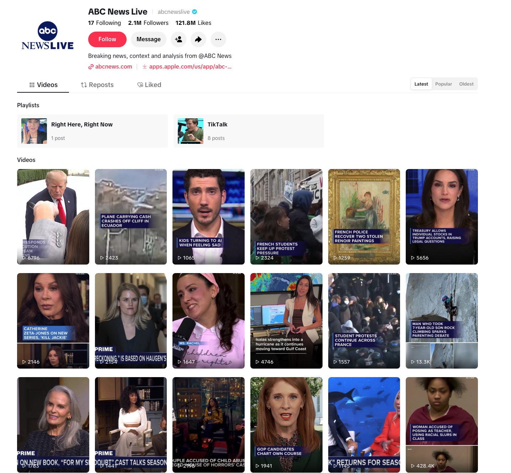Screen dimensions: 511x473
Task: Switch to the Reposts tab
Action: (97, 85)
